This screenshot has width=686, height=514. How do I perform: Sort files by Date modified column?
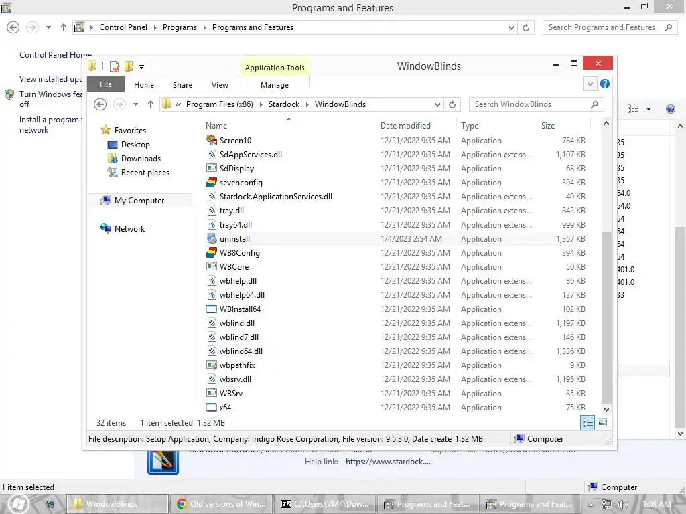(405, 125)
